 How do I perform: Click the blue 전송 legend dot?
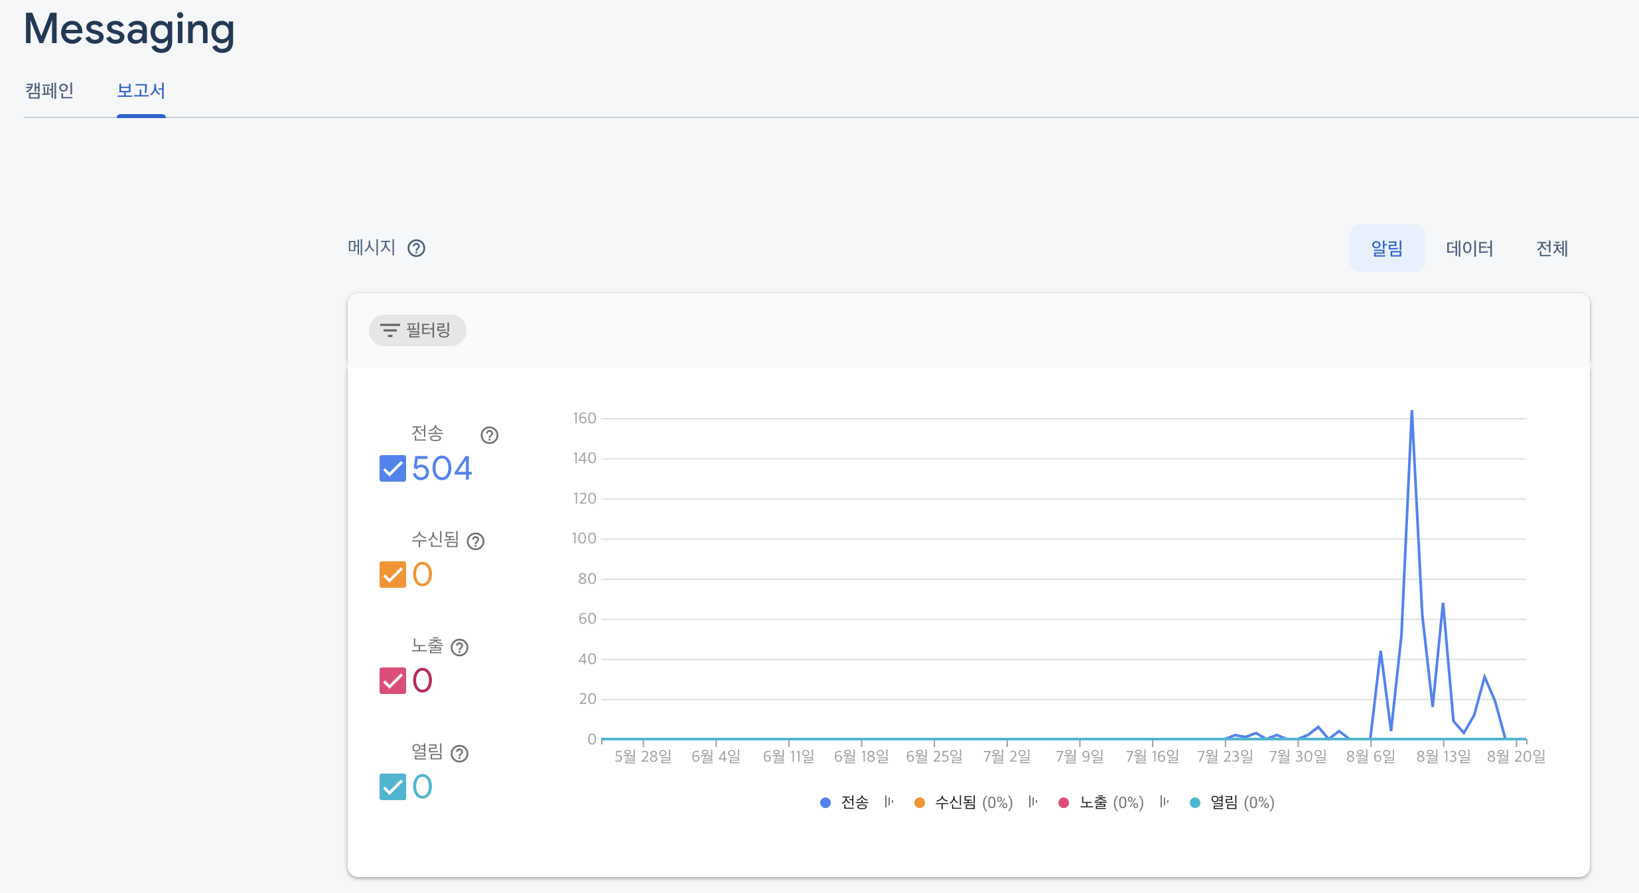(825, 803)
